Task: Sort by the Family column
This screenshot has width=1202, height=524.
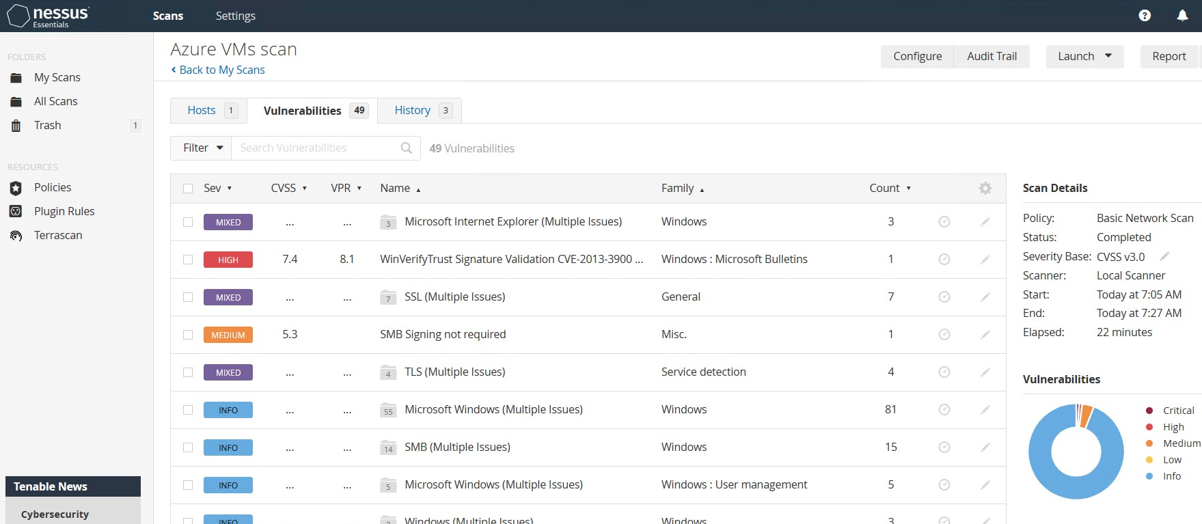Action: tap(683, 188)
